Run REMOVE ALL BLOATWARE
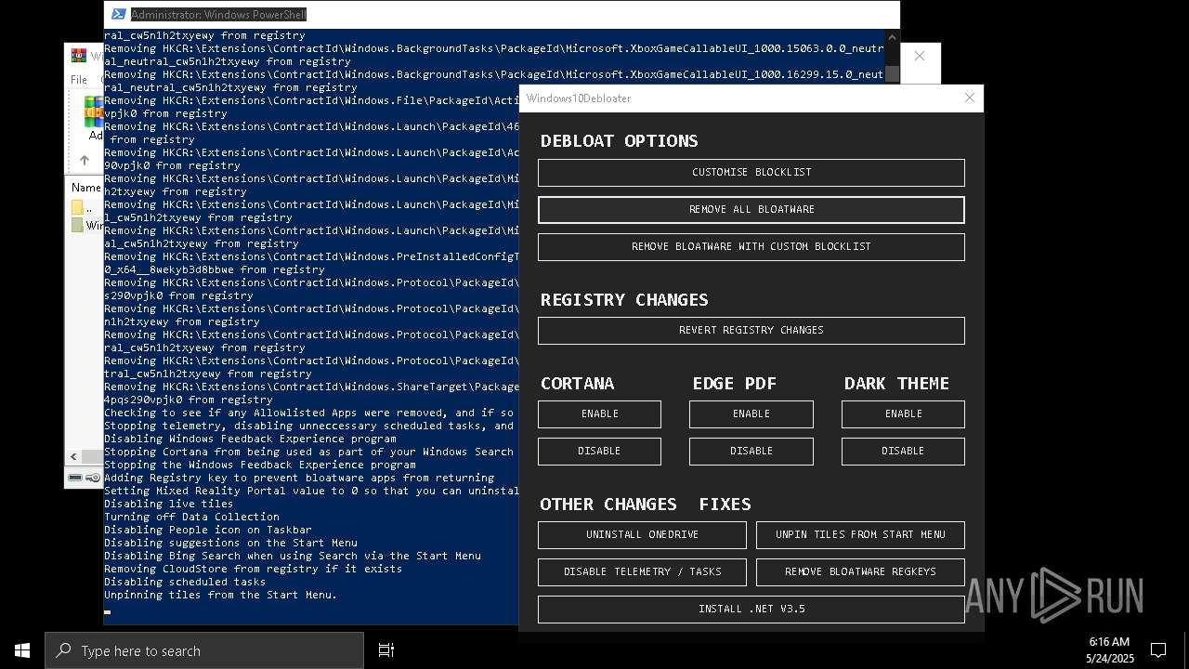 coord(751,209)
